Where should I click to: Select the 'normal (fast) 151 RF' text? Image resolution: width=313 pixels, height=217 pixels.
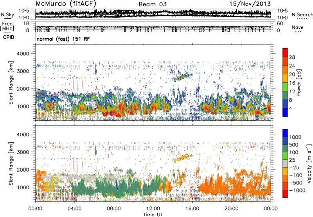tap(63, 39)
